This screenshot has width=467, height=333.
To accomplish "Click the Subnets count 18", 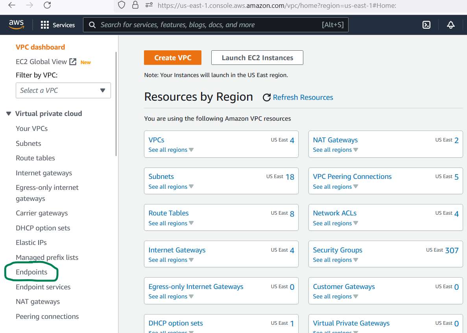I will (x=290, y=177).
